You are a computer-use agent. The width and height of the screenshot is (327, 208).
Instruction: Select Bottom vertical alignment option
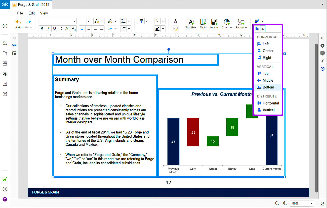pos(268,87)
